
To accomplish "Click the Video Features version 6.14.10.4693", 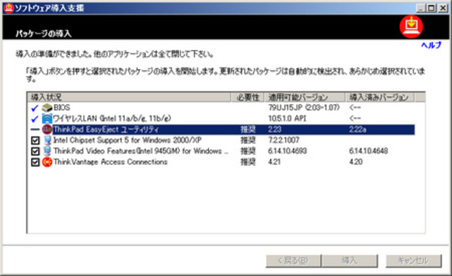I will tap(287, 152).
